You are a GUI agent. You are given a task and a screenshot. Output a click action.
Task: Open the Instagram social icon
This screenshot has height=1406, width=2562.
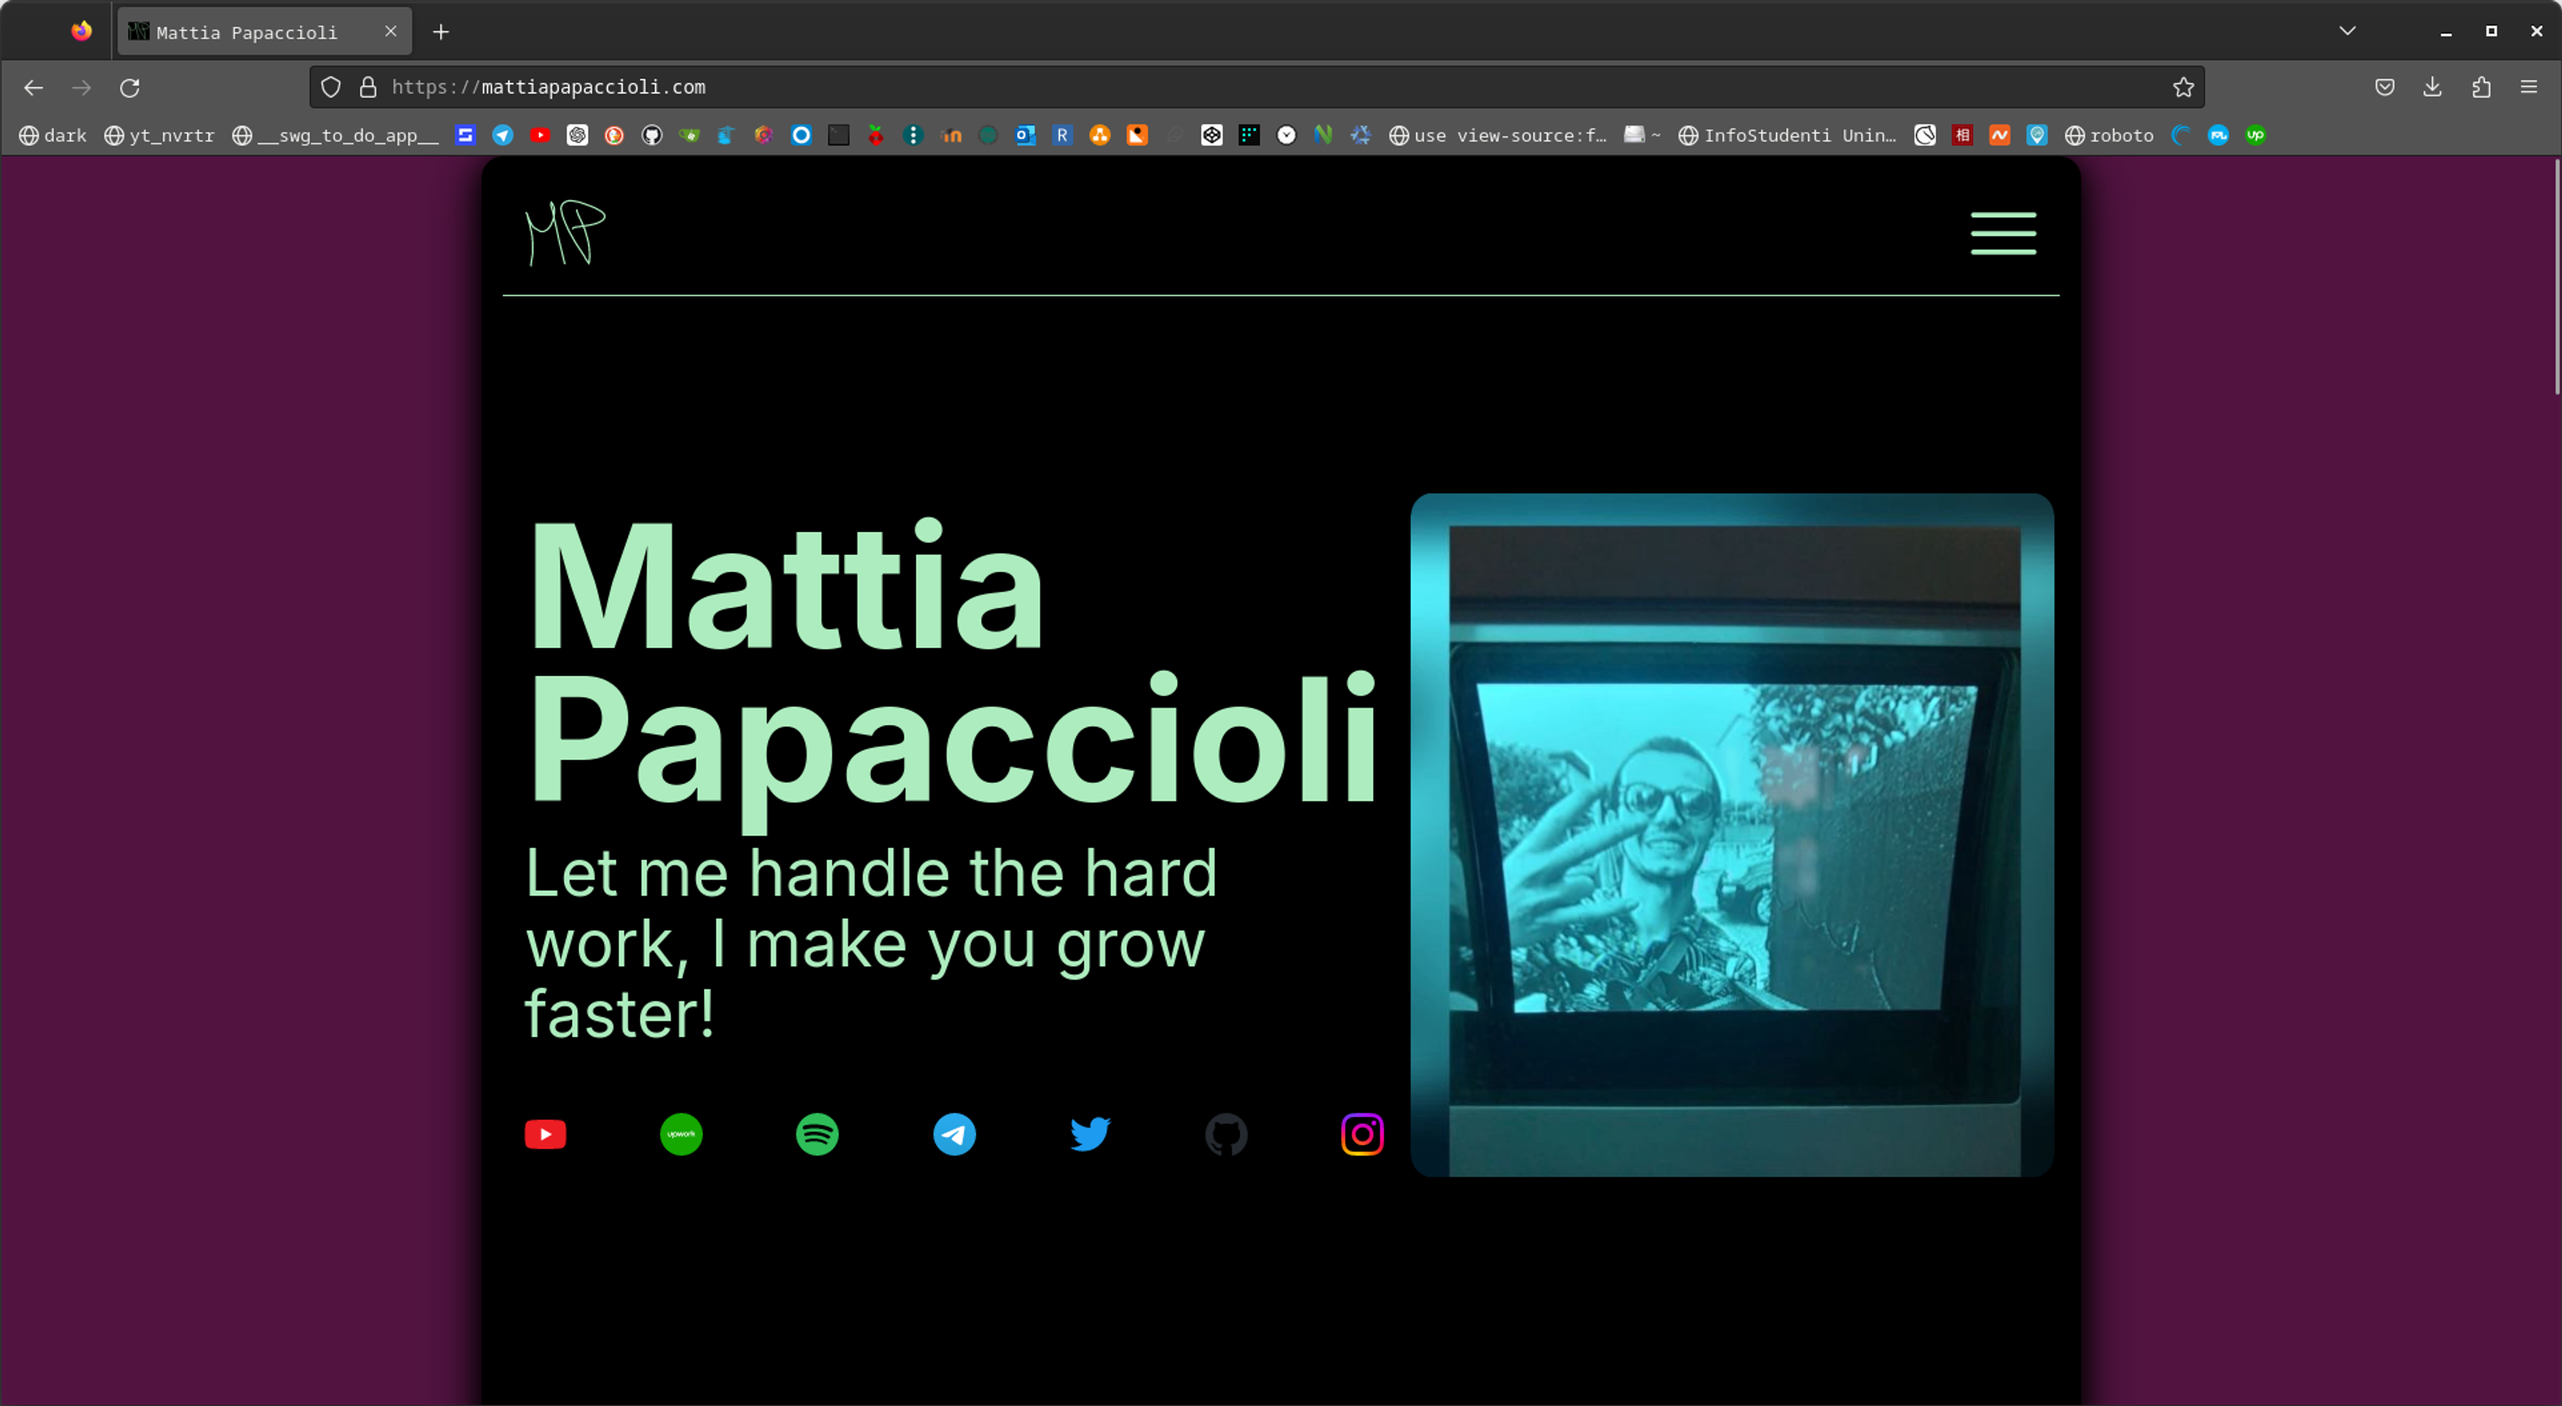click(x=1362, y=1135)
